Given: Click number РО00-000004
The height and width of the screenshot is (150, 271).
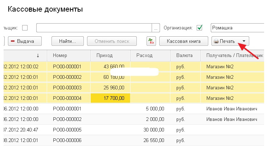Looking at the screenshot, I should point(67,98).
